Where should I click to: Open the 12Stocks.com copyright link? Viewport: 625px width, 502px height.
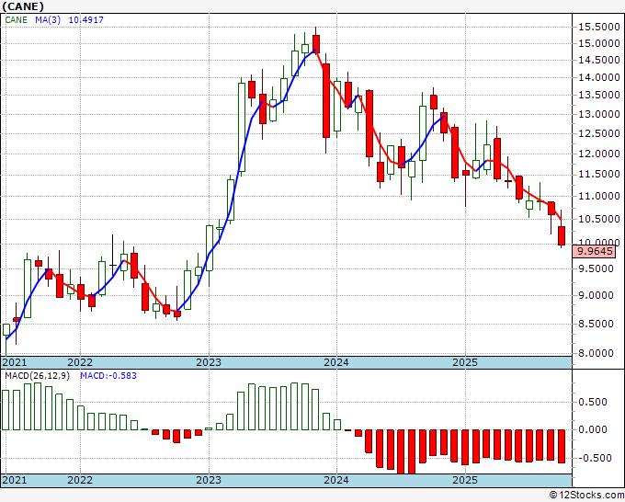pos(586,496)
